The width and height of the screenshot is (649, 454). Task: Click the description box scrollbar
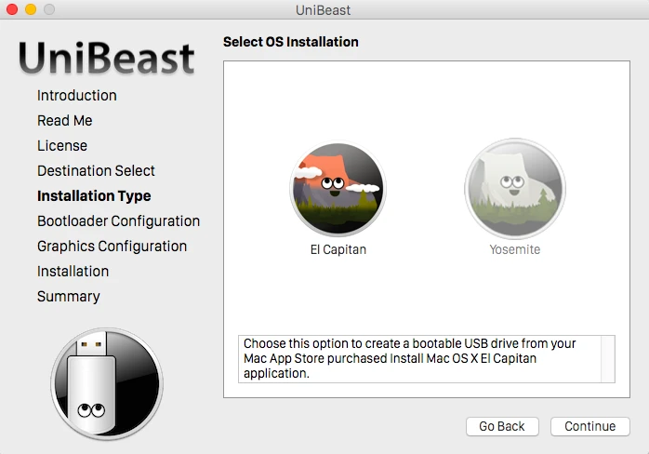(x=608, y=358)
